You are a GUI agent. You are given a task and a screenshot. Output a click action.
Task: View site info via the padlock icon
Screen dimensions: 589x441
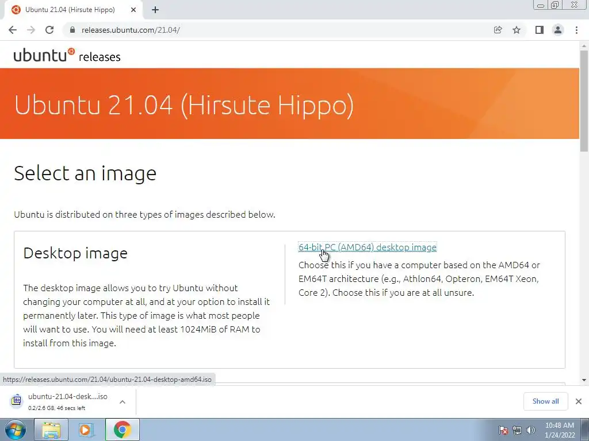[x=72, y=30]
